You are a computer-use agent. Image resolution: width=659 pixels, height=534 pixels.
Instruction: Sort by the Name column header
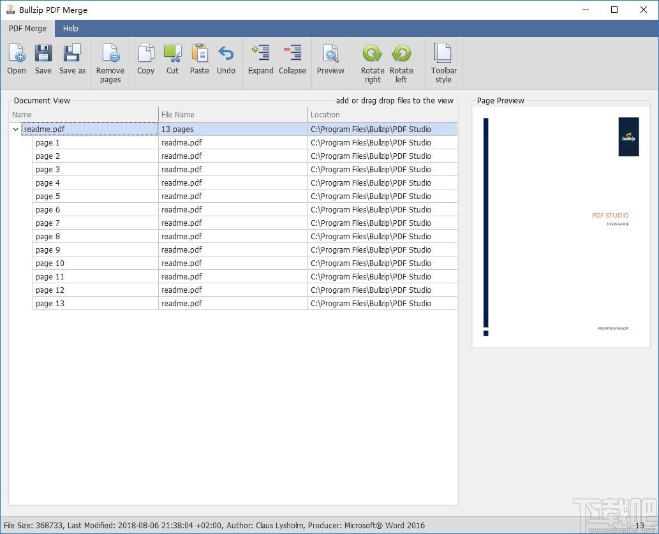click(x=84, y=114)
